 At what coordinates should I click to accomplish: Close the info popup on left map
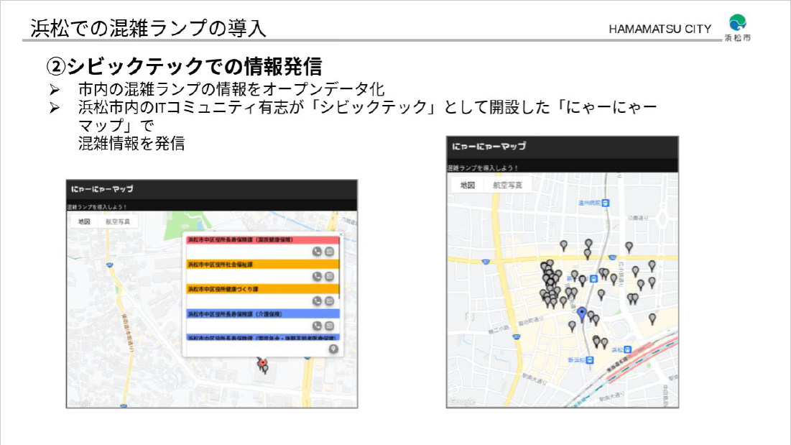[341, 234]
